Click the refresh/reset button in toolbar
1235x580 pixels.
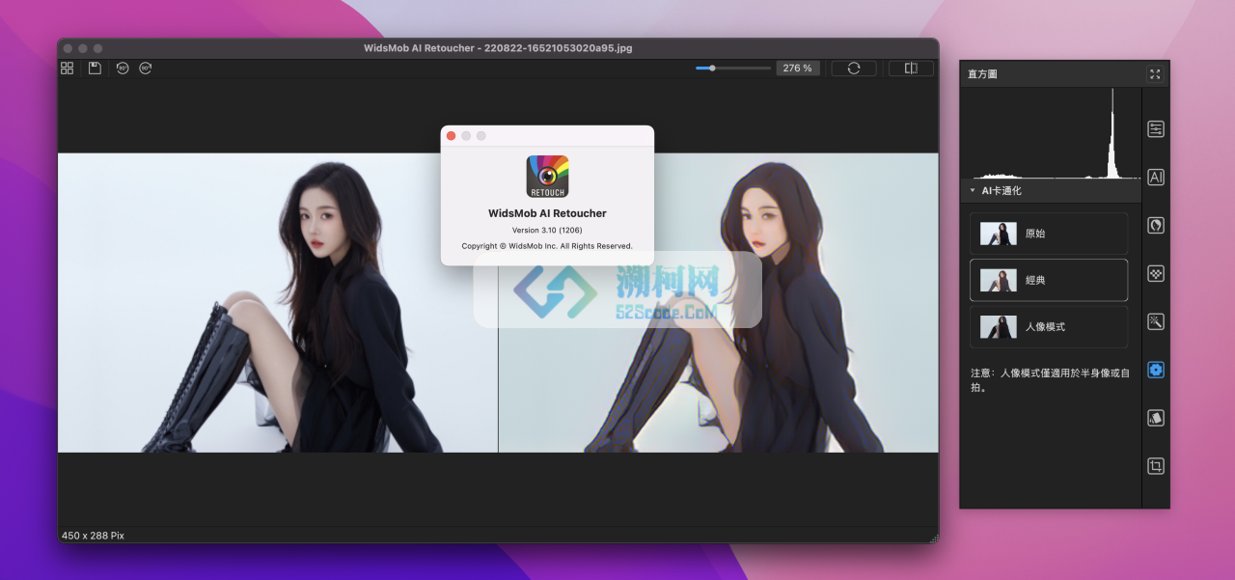click(x=854, y=69)
